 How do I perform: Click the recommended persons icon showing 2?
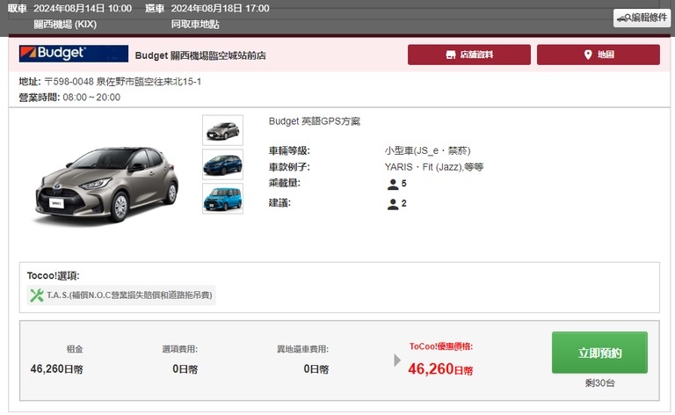click(x=393, y=204)
